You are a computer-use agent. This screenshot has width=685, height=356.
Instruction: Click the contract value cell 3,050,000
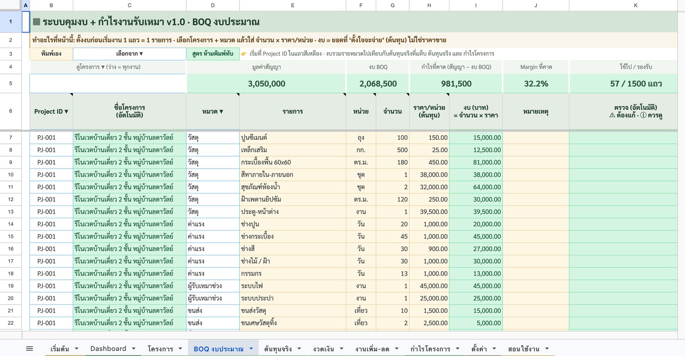pos(266,83)
